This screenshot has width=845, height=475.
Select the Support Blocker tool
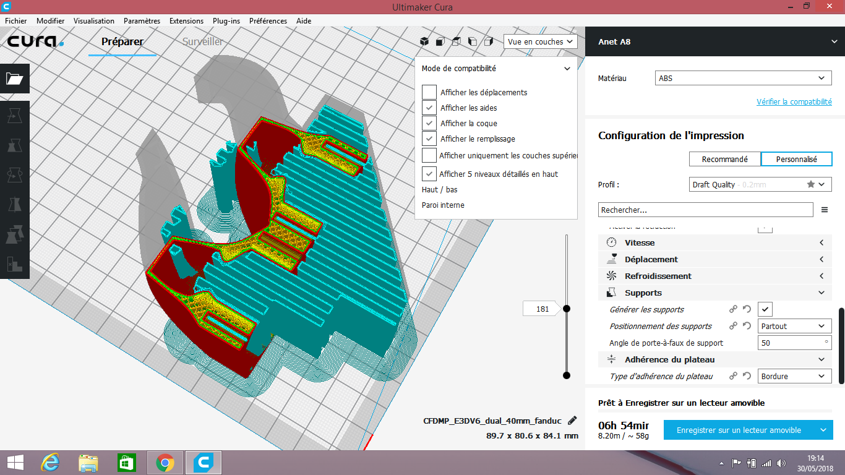15,264
